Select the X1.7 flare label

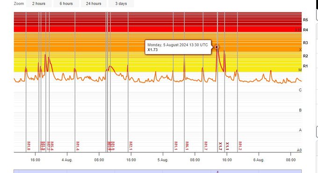220,146
